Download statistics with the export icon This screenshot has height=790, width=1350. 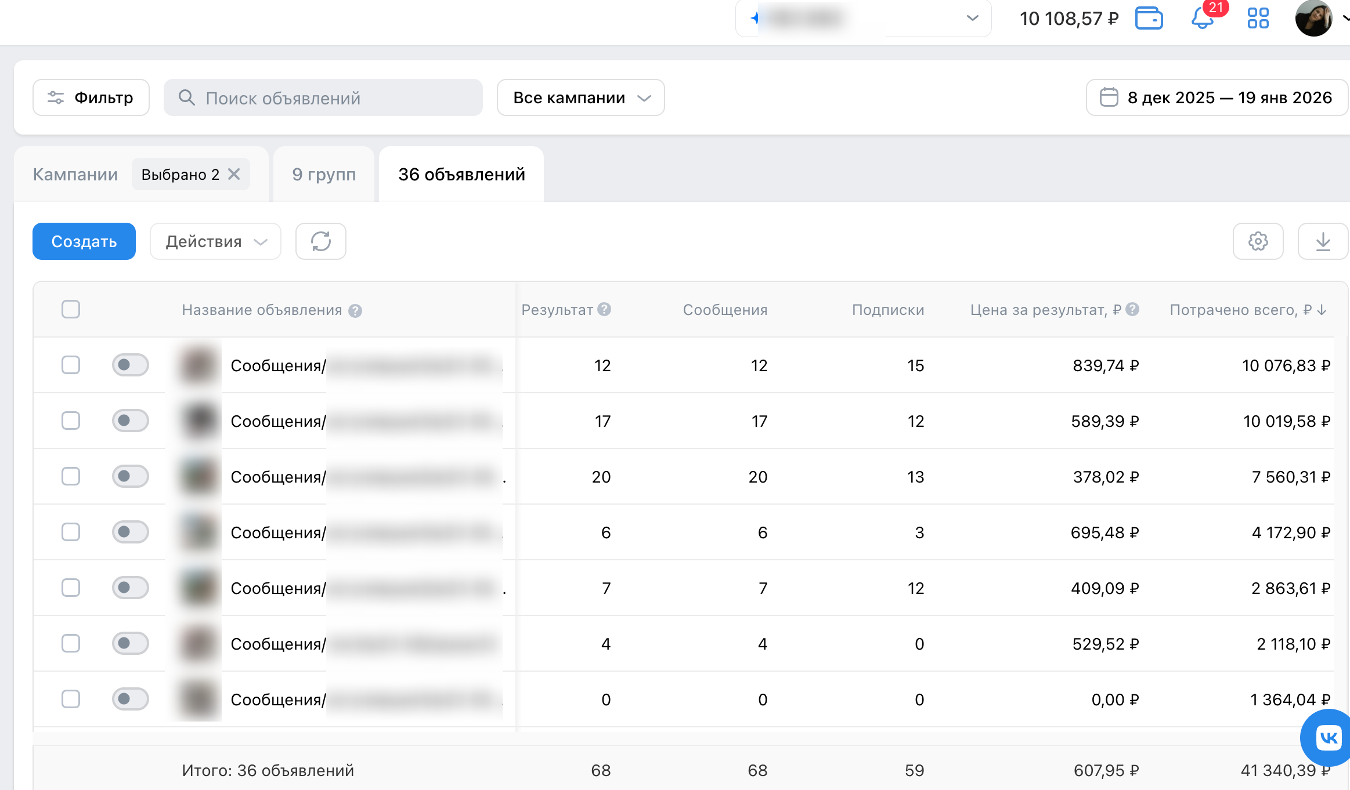coord(1323,241)
